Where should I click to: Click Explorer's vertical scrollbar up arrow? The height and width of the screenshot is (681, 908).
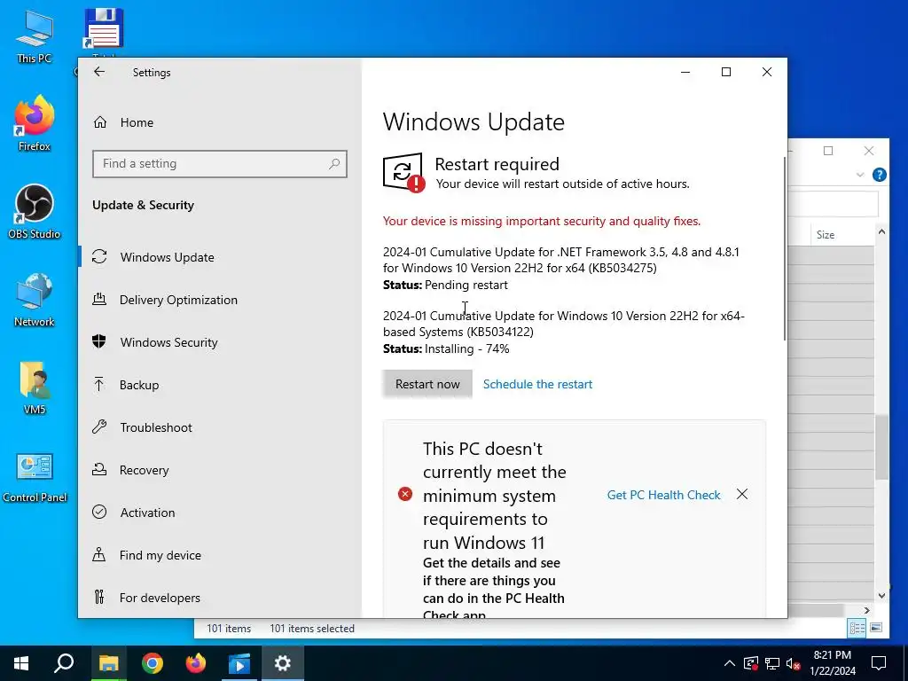pyautogui.click(x=881, y=231)
